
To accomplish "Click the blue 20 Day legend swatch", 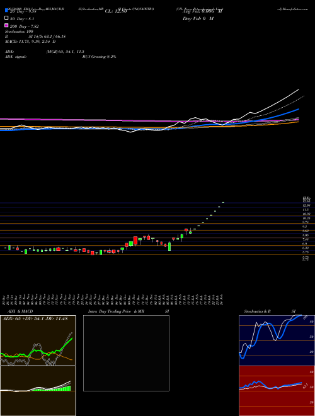I will click(6, 11).
